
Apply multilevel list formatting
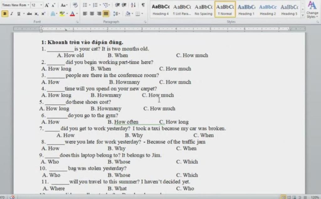(x=106, y=5)
